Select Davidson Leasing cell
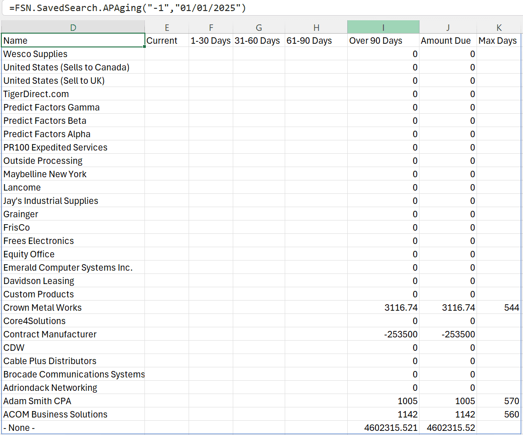Image resolution: width=523 pixels, height=435 pixels. coord(73,281)
